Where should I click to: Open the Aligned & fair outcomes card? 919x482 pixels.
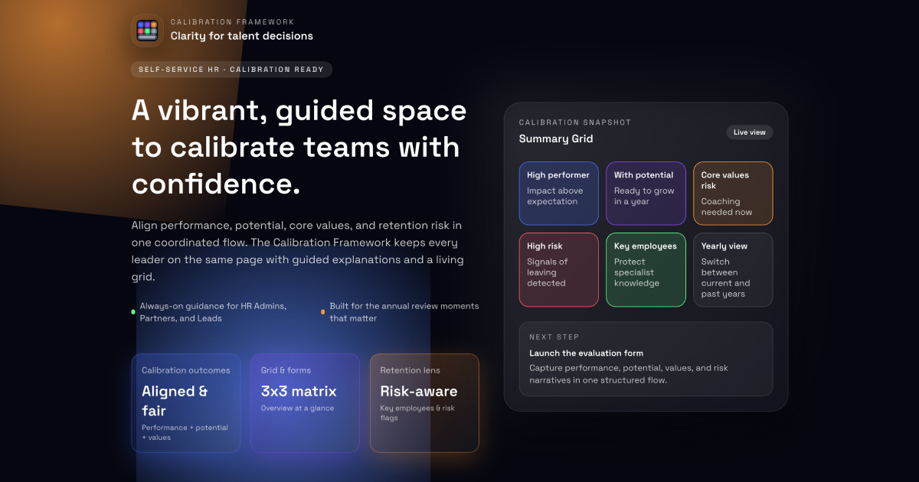click(x=186, y=402)
